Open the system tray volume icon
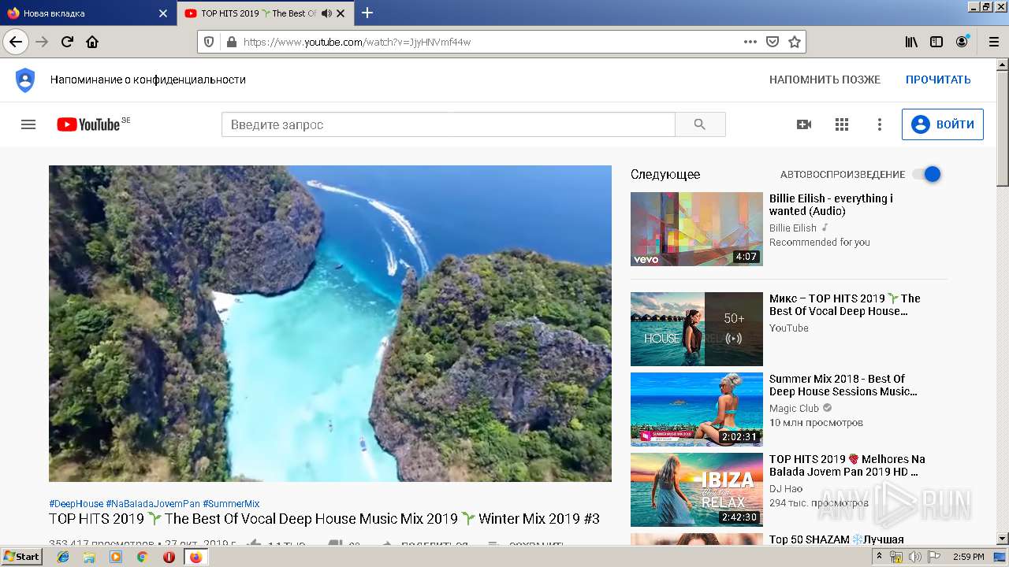 (x=915, y=557)
